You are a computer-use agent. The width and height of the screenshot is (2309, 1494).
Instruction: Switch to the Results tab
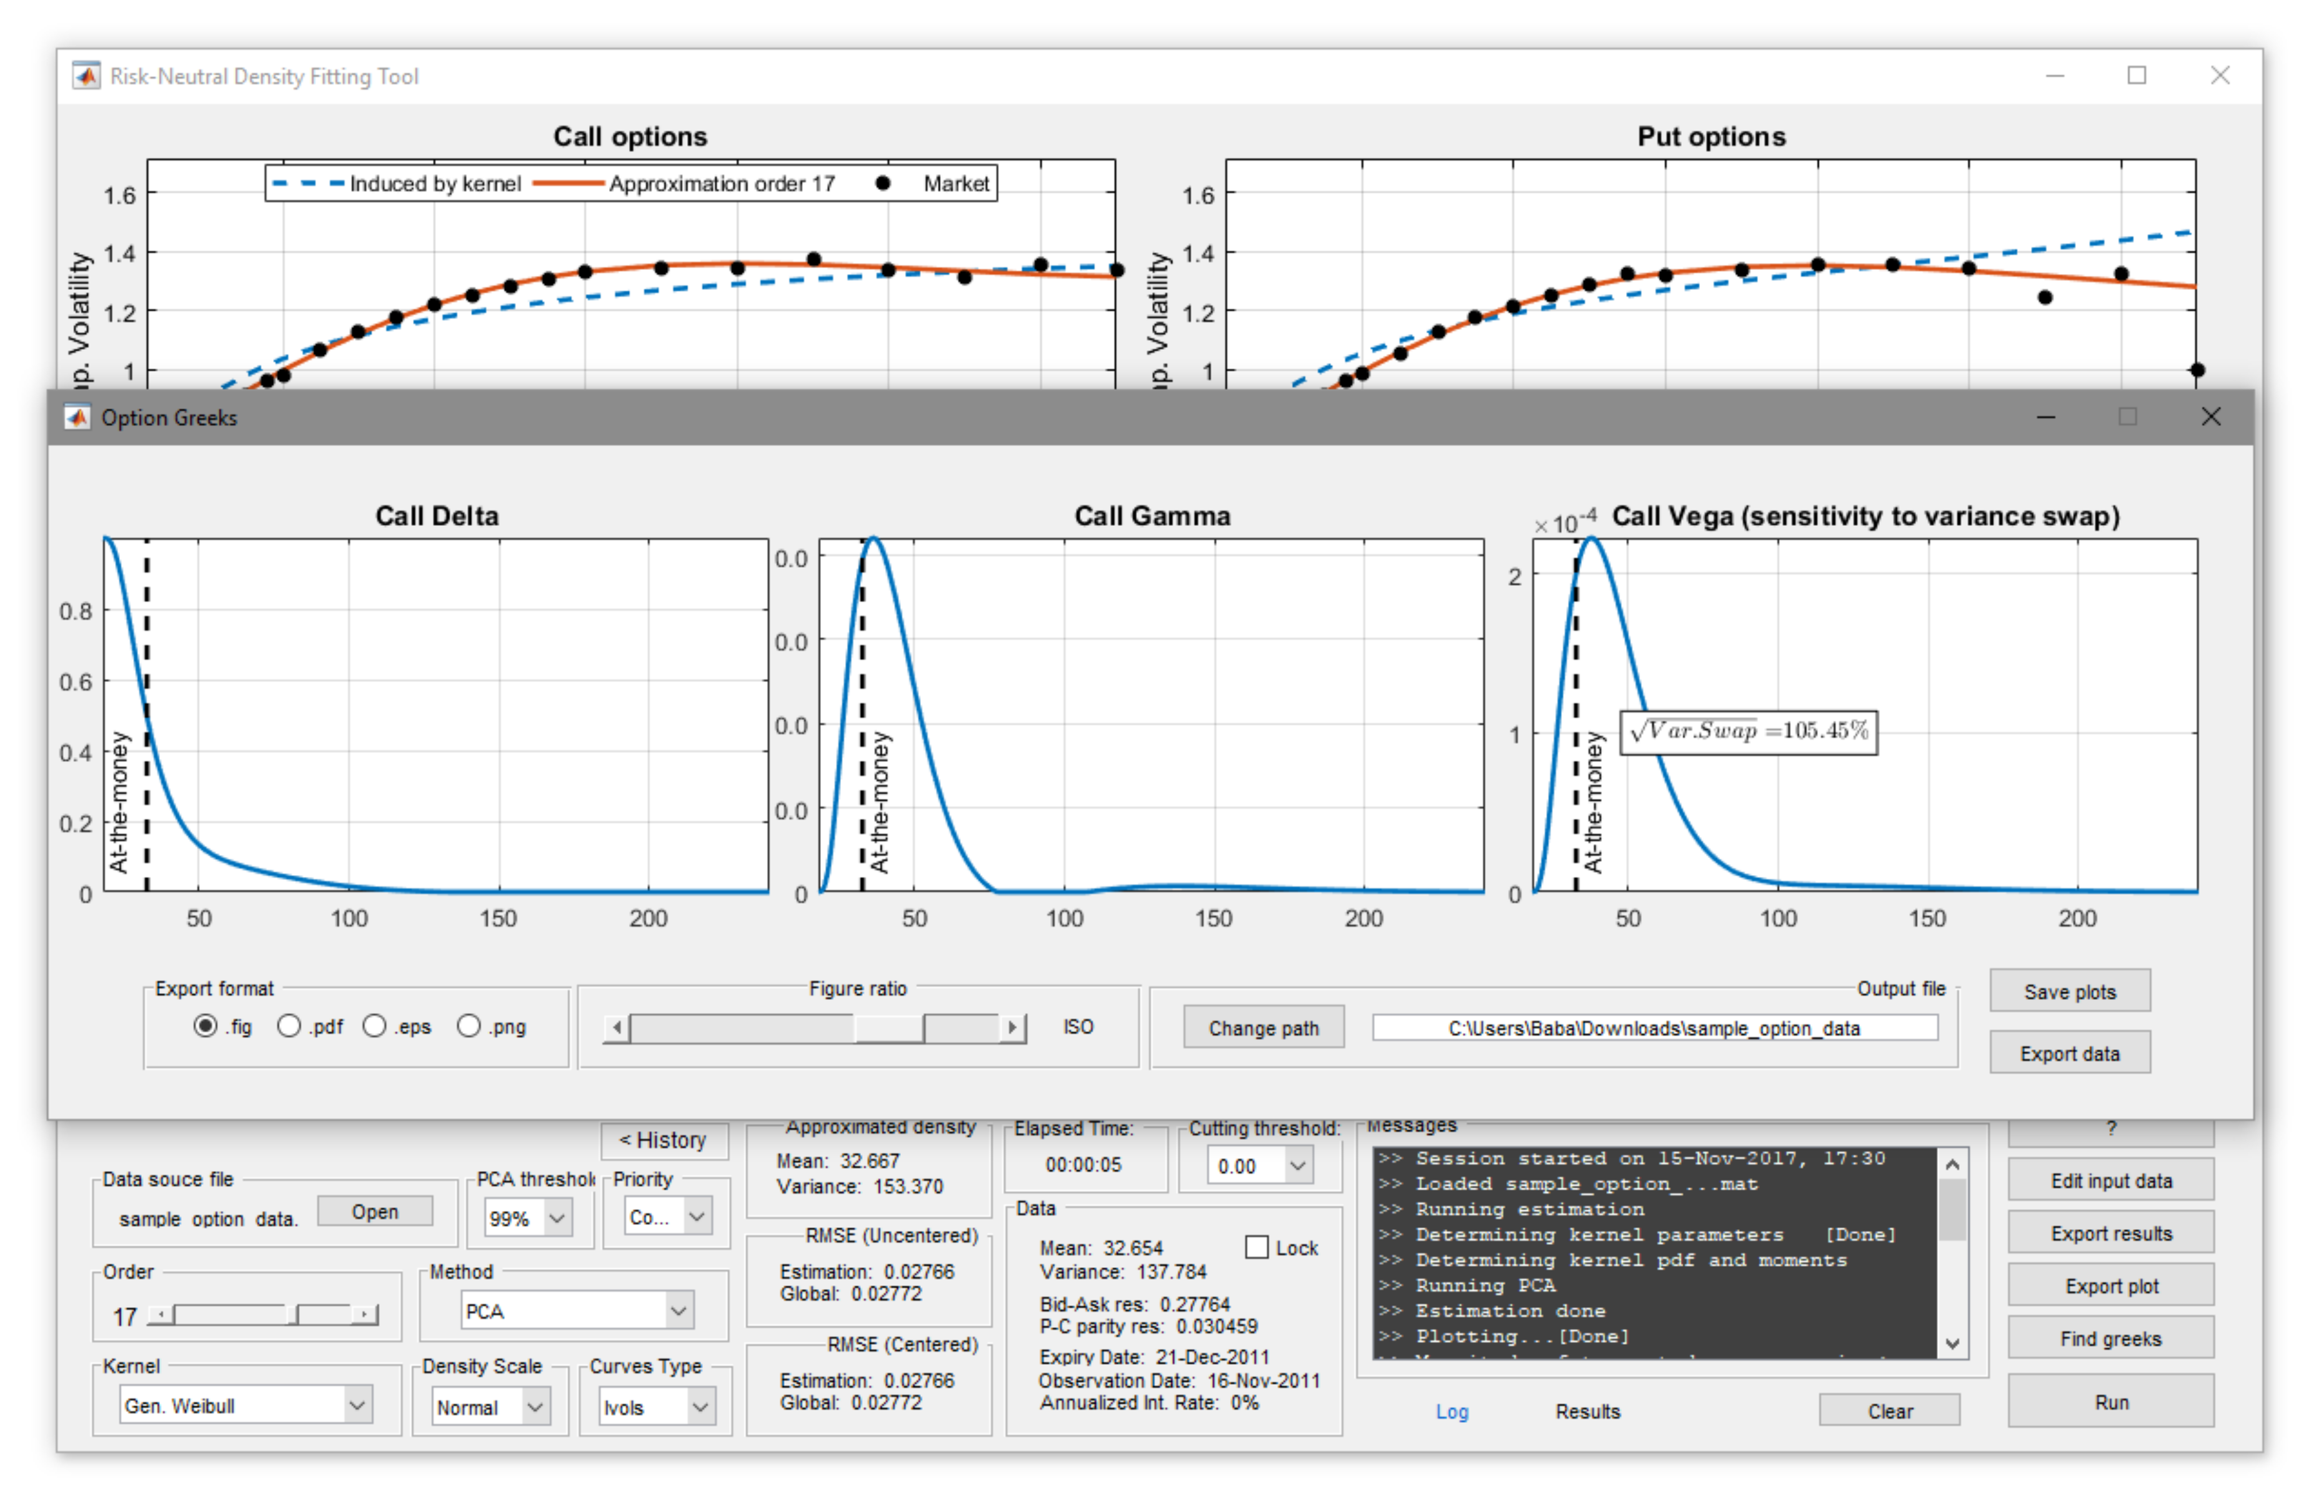(x=1587, y=1412)
